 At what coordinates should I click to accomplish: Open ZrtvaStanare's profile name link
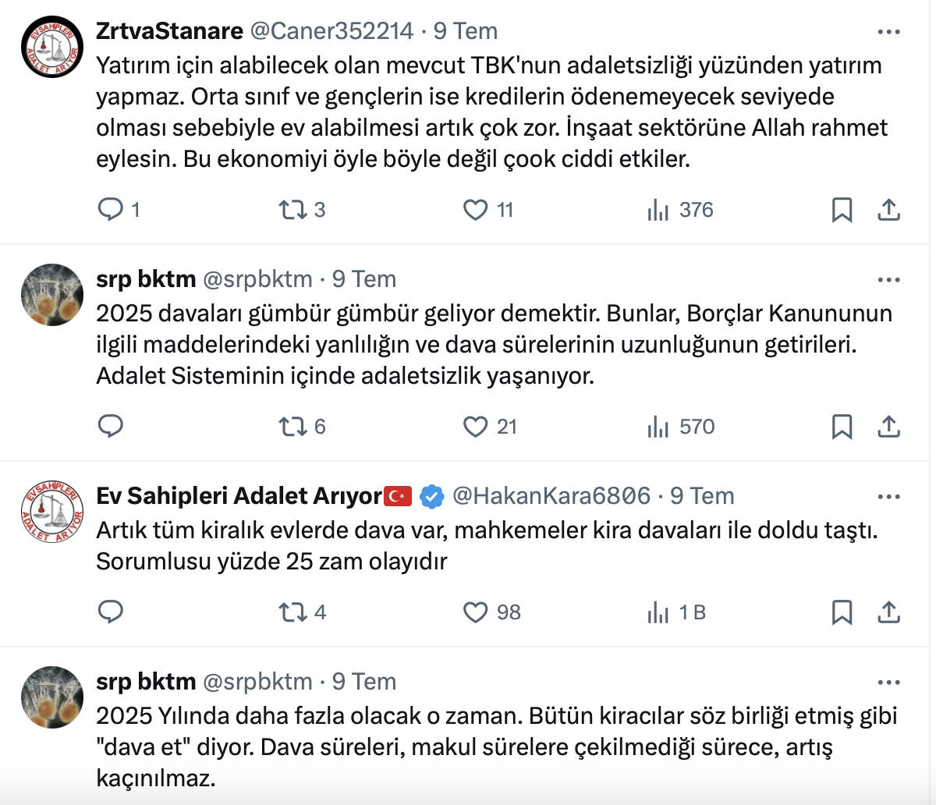click(x=169, y=30)
